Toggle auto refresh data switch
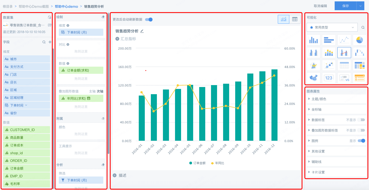Viewport: 369px width, 190px height. click(149, 20)
